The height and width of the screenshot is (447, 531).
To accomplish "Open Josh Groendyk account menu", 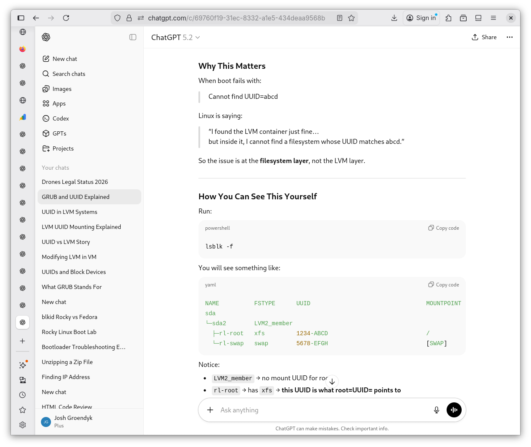I will click(73, 421).
